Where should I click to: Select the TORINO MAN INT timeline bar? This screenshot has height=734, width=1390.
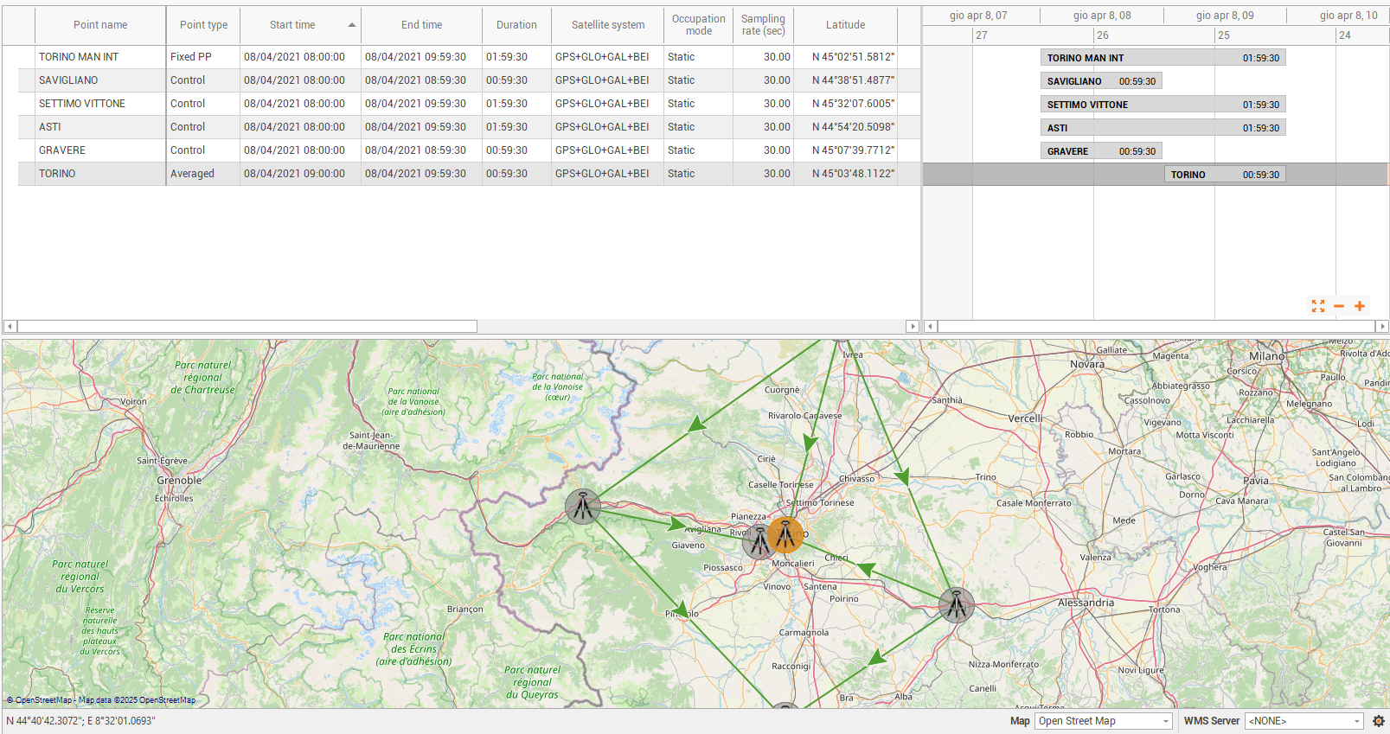tap(1163, 58)
